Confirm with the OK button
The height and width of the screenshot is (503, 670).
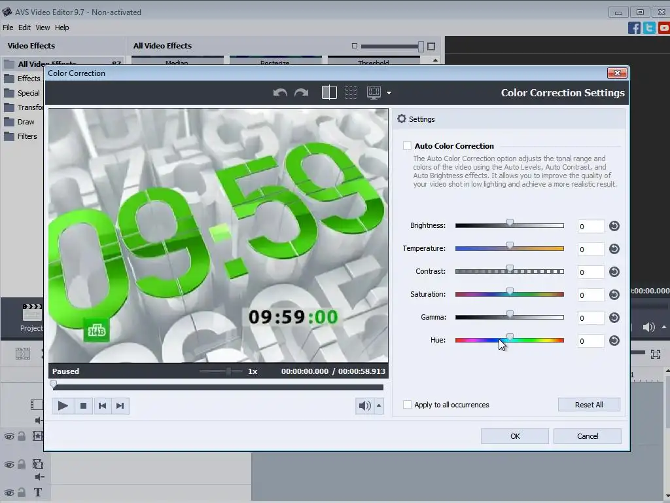pos(515,436)
